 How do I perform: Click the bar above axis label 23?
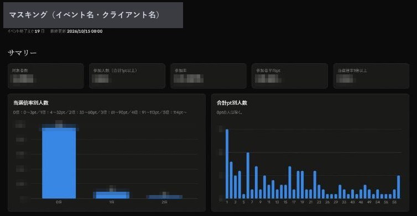pyautogui.click(x=319, y=191)
